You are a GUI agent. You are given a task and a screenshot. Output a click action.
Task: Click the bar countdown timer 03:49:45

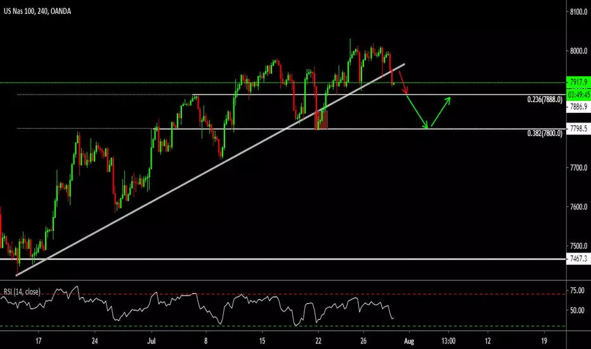point(578,95)
